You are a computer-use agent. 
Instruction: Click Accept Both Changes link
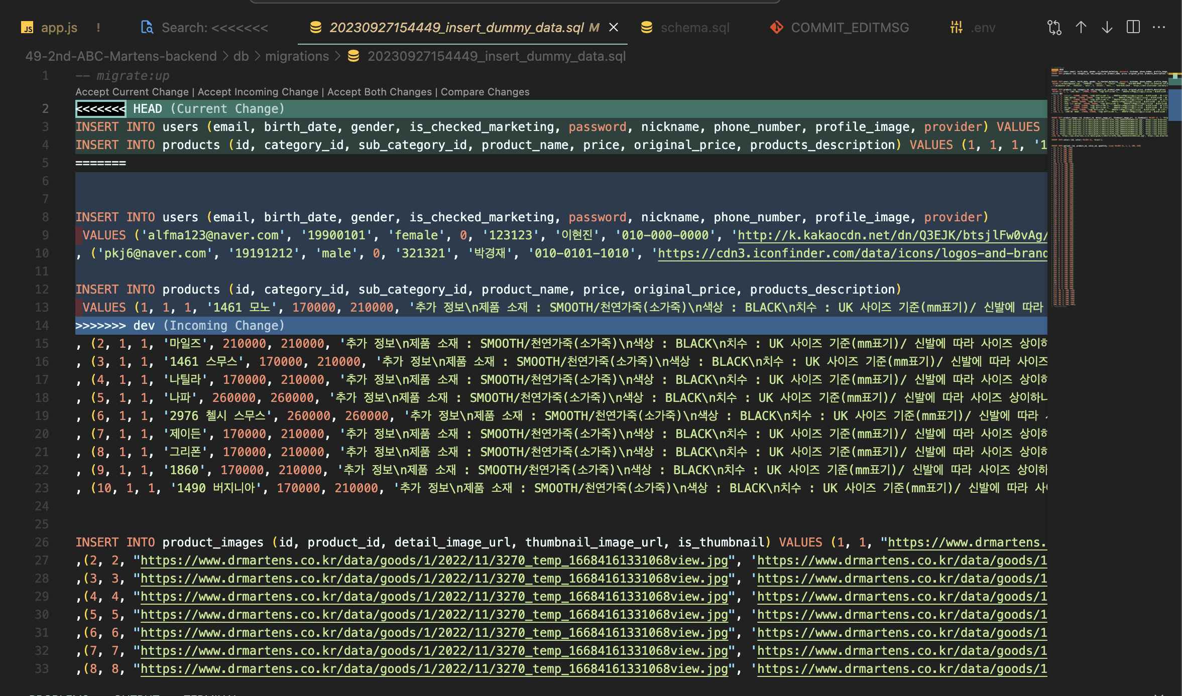point(379,92)
